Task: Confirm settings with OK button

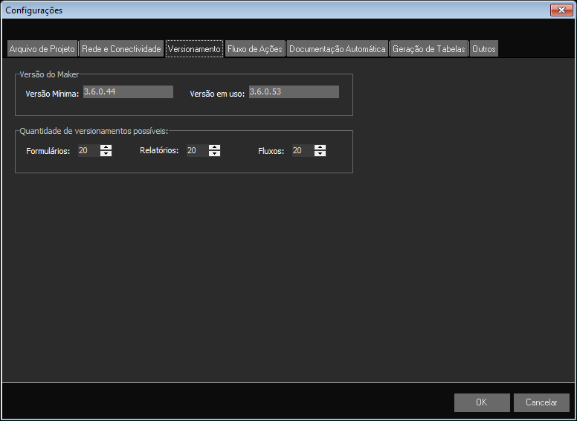Action: pyautogui.click(x=482, y=402)
